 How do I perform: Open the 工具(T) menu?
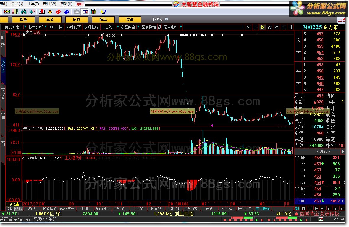pyautogui.click(x=33, y=4)
